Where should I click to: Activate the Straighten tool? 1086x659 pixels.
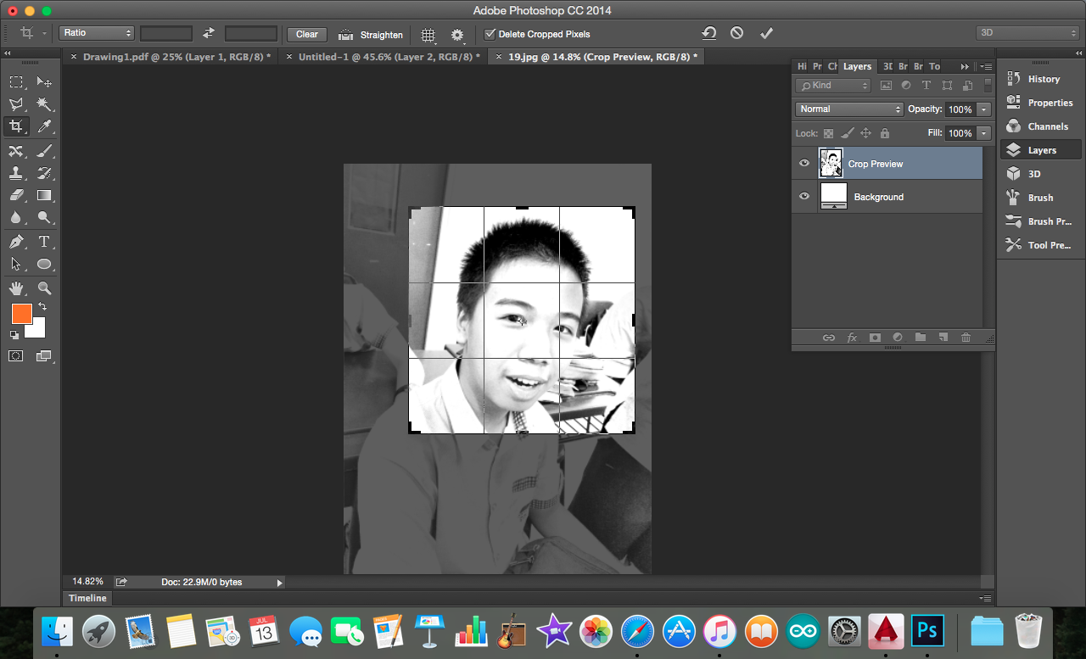point(371,35)
